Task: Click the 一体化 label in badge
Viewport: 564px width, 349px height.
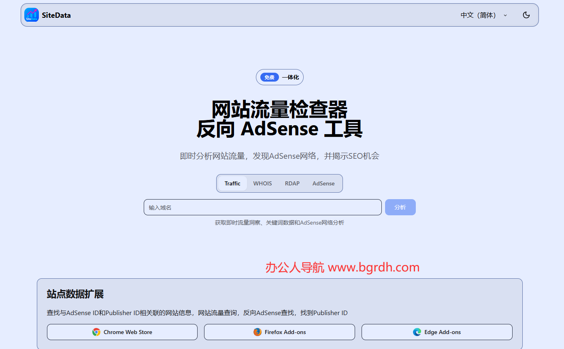Action: 290,77
